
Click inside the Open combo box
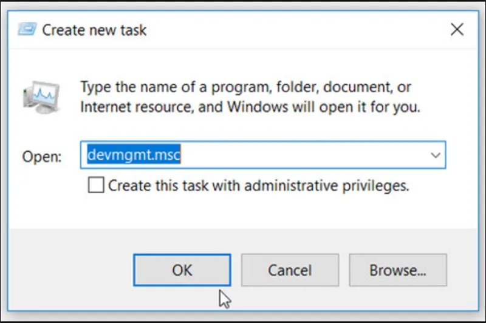304,155
